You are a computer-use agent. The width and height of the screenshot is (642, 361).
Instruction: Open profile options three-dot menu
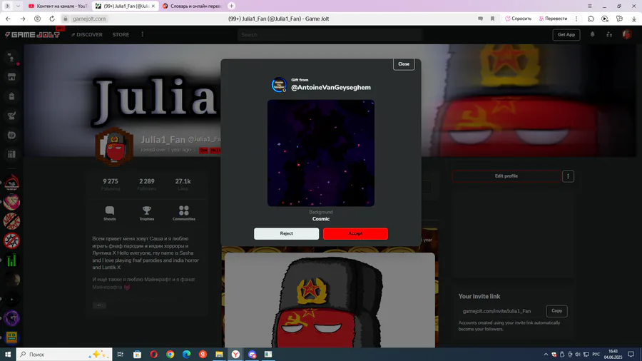pos(568,176)
